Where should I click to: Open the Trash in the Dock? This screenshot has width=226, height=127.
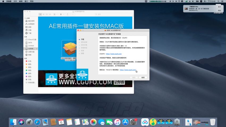[213, 122]
